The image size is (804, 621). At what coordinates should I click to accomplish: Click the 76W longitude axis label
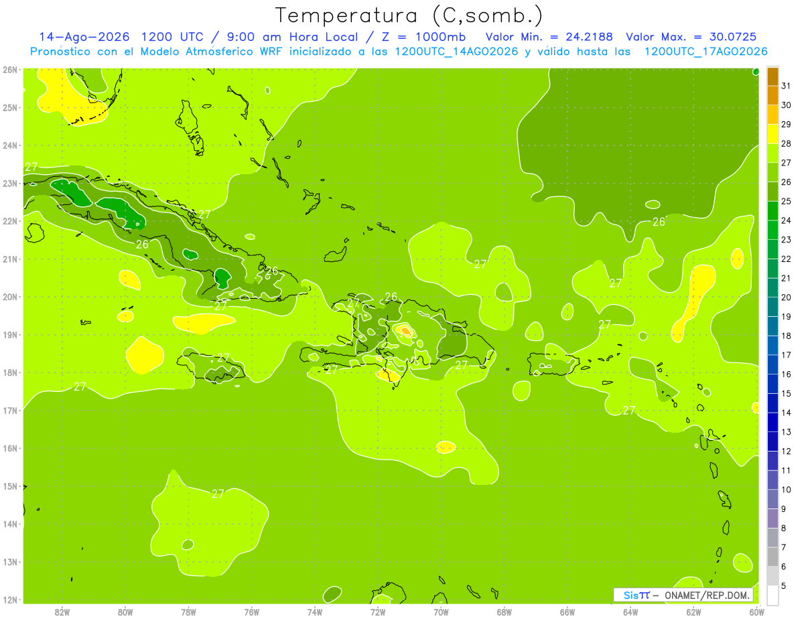(x=252, y=612)
